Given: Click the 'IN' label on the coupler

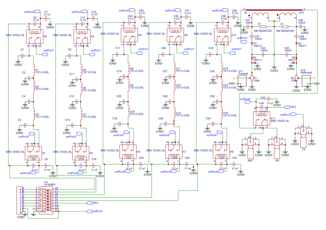Looking at the screenshot, I should (246, 13).
